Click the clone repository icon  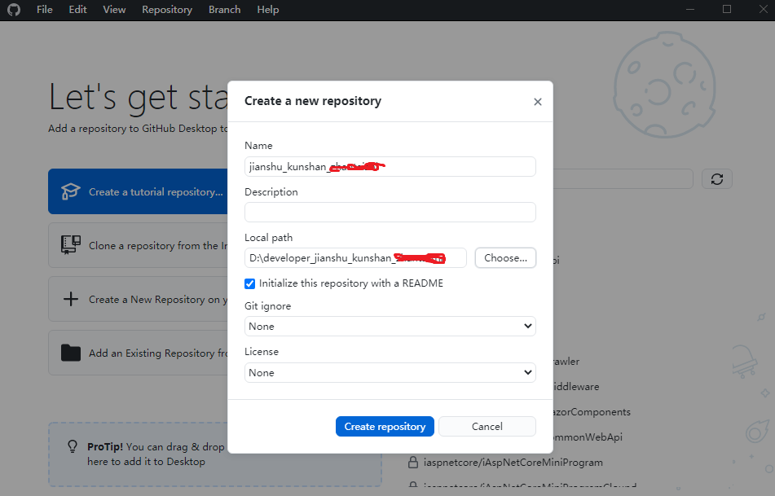71,245
